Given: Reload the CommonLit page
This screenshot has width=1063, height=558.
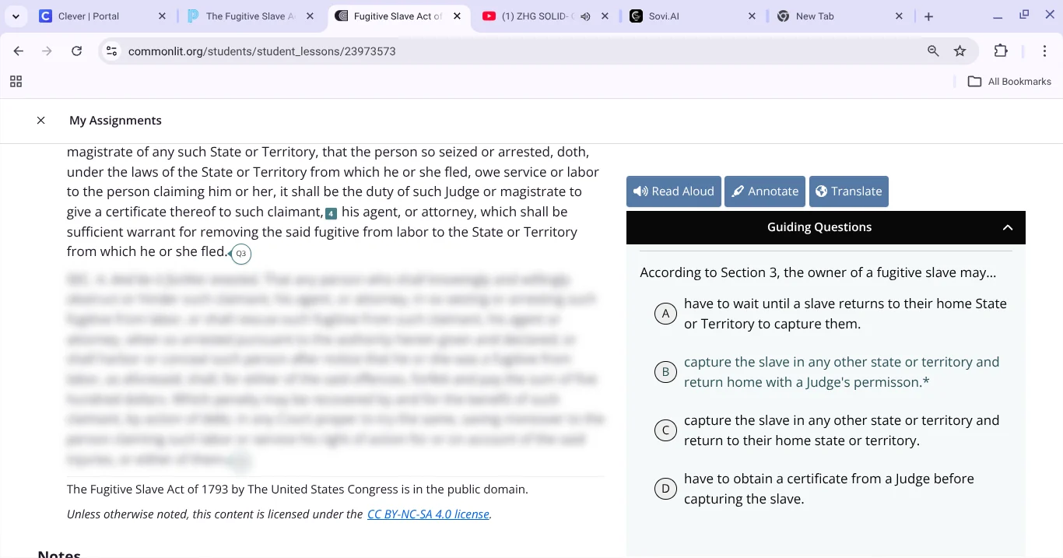Looking at the screenshot, I should (x=76, y=51).
